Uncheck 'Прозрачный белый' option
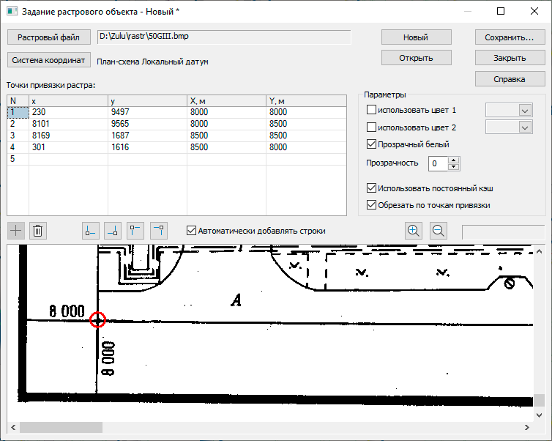The image size is (552, 441). (x=371, y=144)
